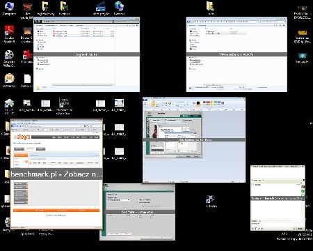Click the allegro logo in the browser window
Viewport: 313px width, 251px height.
(22, 137)
